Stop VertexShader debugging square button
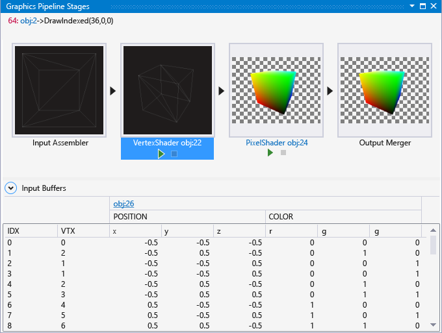 click(174, 154)
